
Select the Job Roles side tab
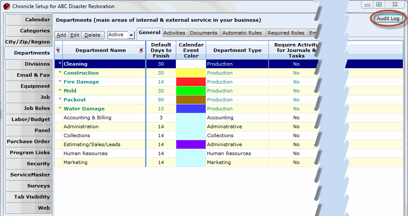(29, 108)
